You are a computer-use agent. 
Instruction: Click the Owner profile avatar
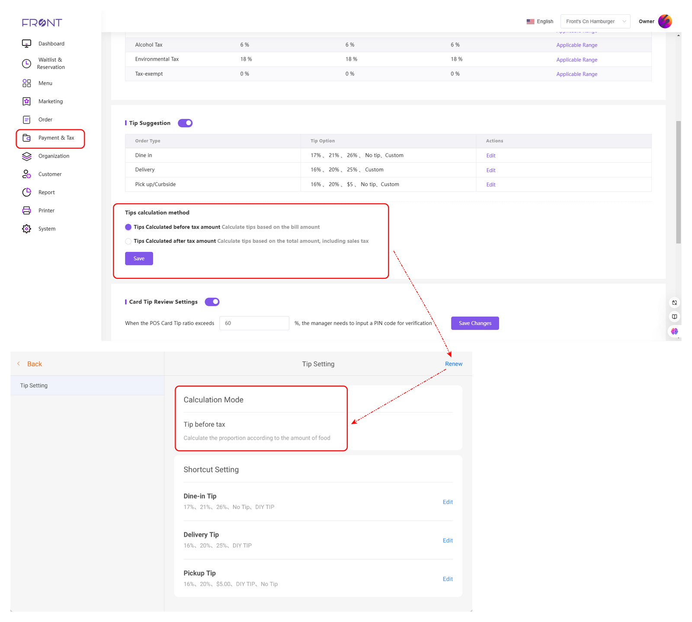tap(665, 21)
